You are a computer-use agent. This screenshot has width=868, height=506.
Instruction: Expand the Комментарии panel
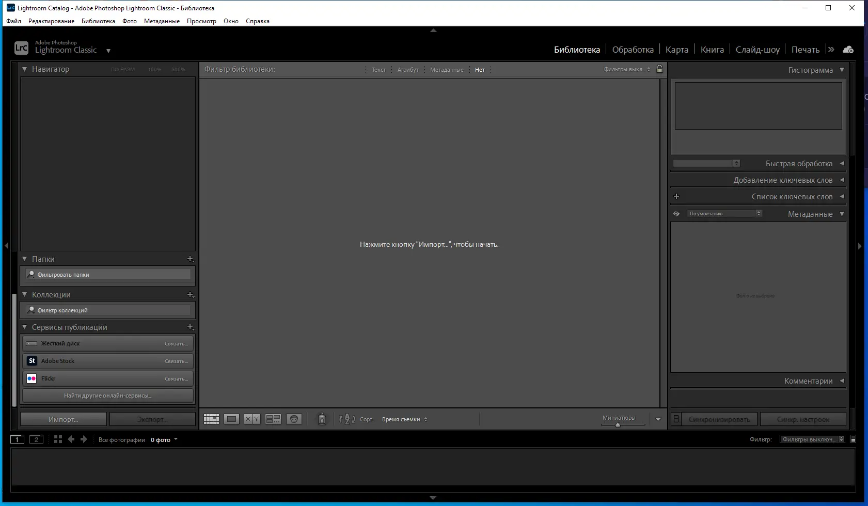[x=842, y=381]
